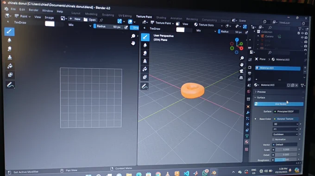315x176 pixels.
Task: Click New image button
Action: coord(75,19)
